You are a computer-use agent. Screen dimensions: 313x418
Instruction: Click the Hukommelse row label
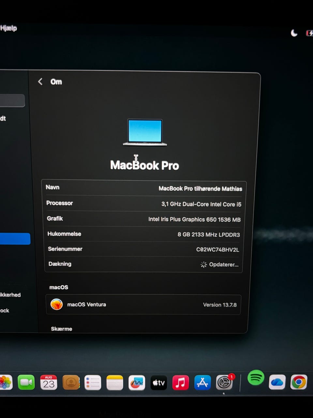point(64,234)
